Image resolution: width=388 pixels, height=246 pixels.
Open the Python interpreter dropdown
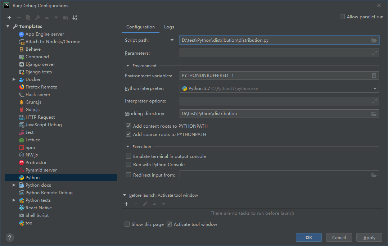pos(375,88)
